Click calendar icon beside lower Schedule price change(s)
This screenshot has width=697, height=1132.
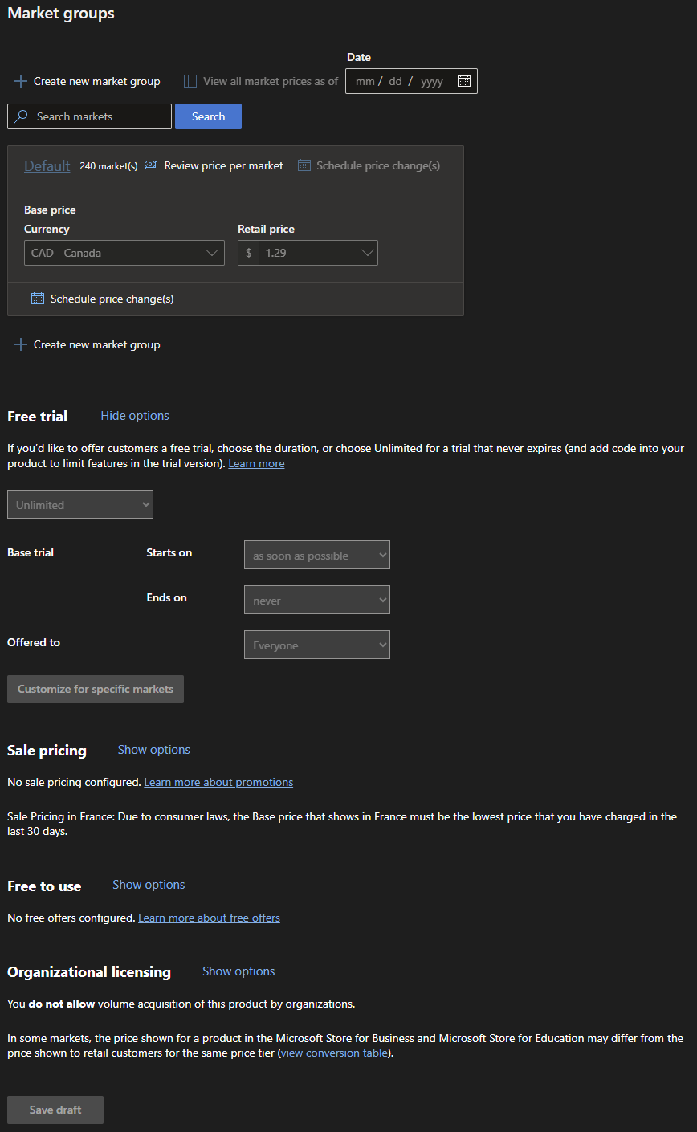(x=38, y=299)
